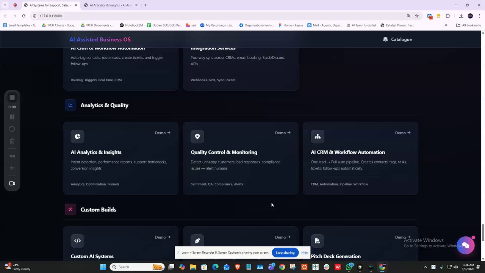
Task: Open a new browser tab
Action: coord(145,5)
